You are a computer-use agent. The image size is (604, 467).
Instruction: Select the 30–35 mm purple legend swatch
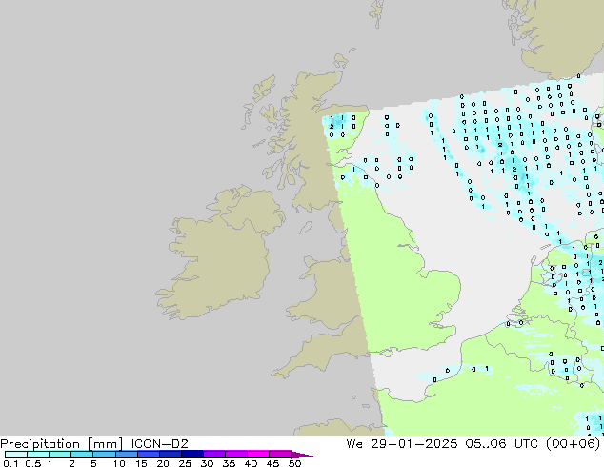[213, 455]
